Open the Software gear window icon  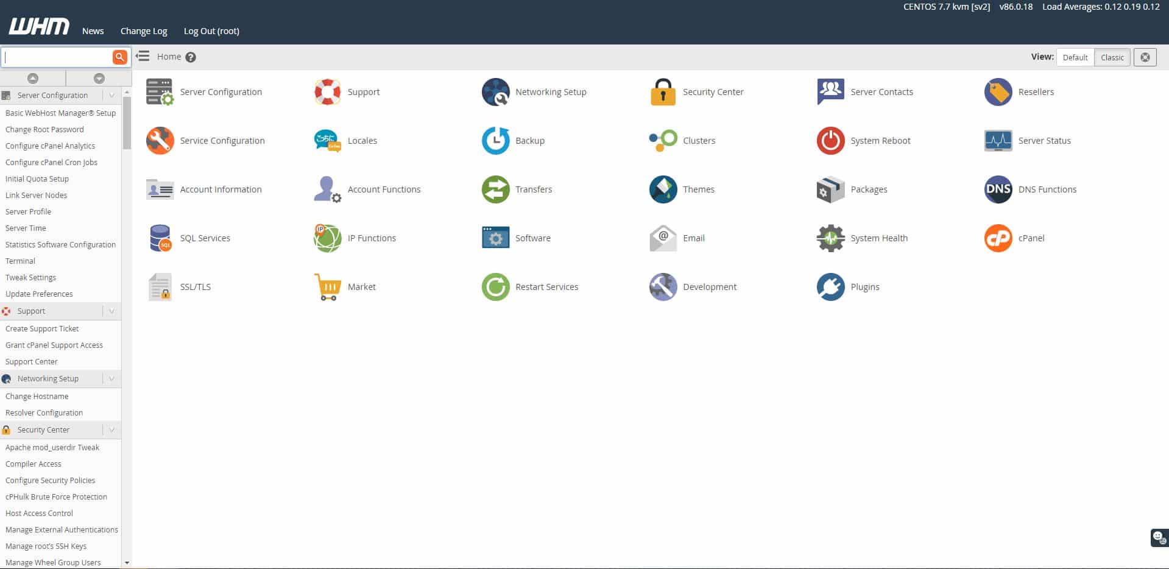click(x=495, y=238)
